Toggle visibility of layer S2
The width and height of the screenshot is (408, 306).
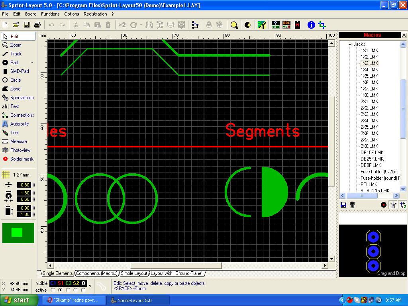[76, 283]
